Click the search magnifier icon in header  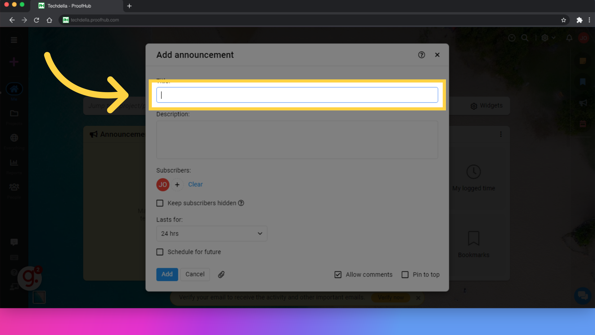tap(525, 38)
